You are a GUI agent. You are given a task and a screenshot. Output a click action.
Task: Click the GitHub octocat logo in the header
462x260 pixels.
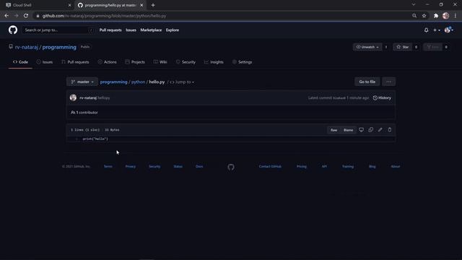13,30
